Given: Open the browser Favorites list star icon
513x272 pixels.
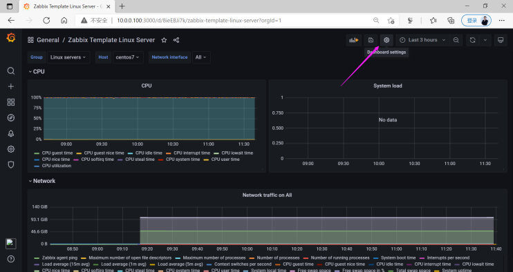Looking at the screenshot, I should tap(433, 20).
